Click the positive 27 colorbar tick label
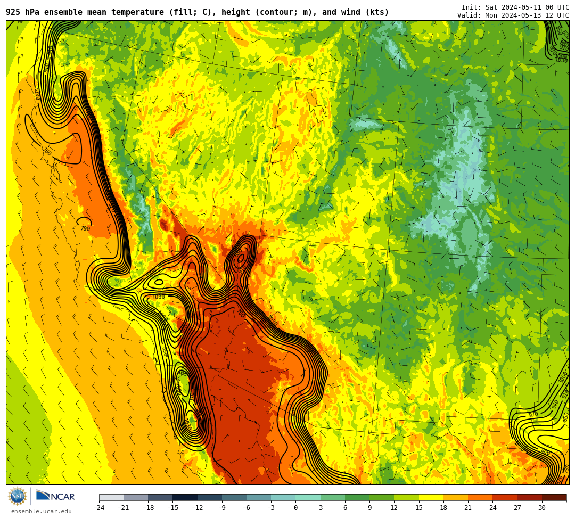575x518 pixels. pos(517,508)
